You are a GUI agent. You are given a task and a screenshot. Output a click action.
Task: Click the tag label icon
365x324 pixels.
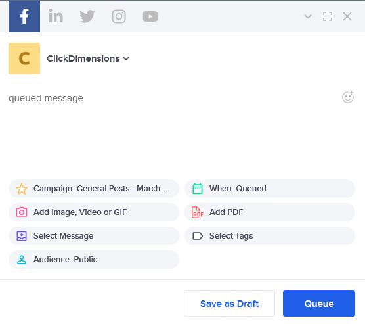point(198,236)
